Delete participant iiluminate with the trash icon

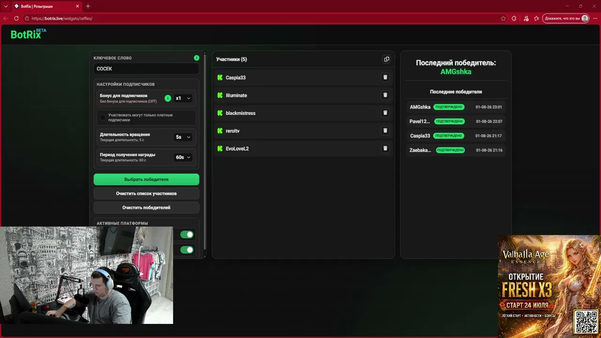click(385, 95)
